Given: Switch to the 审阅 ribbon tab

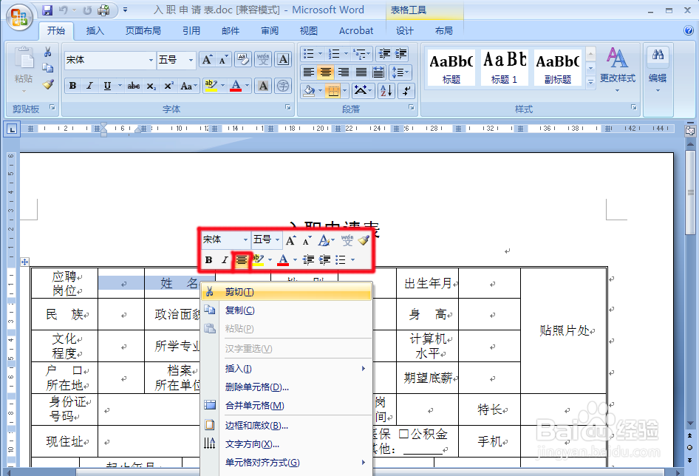Looking at the screenshot, I should (x=270, y=31).
